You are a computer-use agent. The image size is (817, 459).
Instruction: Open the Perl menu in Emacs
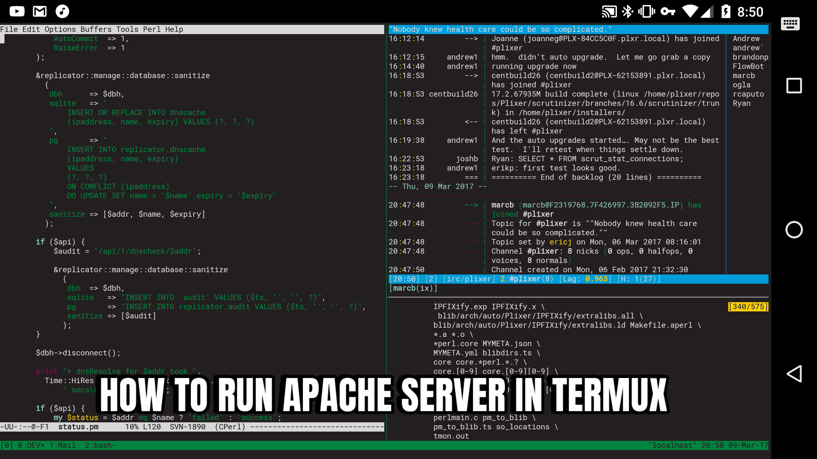[152, 29]
